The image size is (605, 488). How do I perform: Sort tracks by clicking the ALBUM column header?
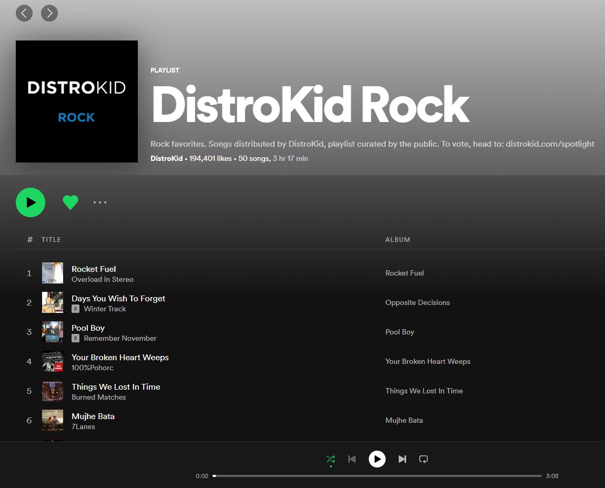pyautogui.click(x=398, y=239)
